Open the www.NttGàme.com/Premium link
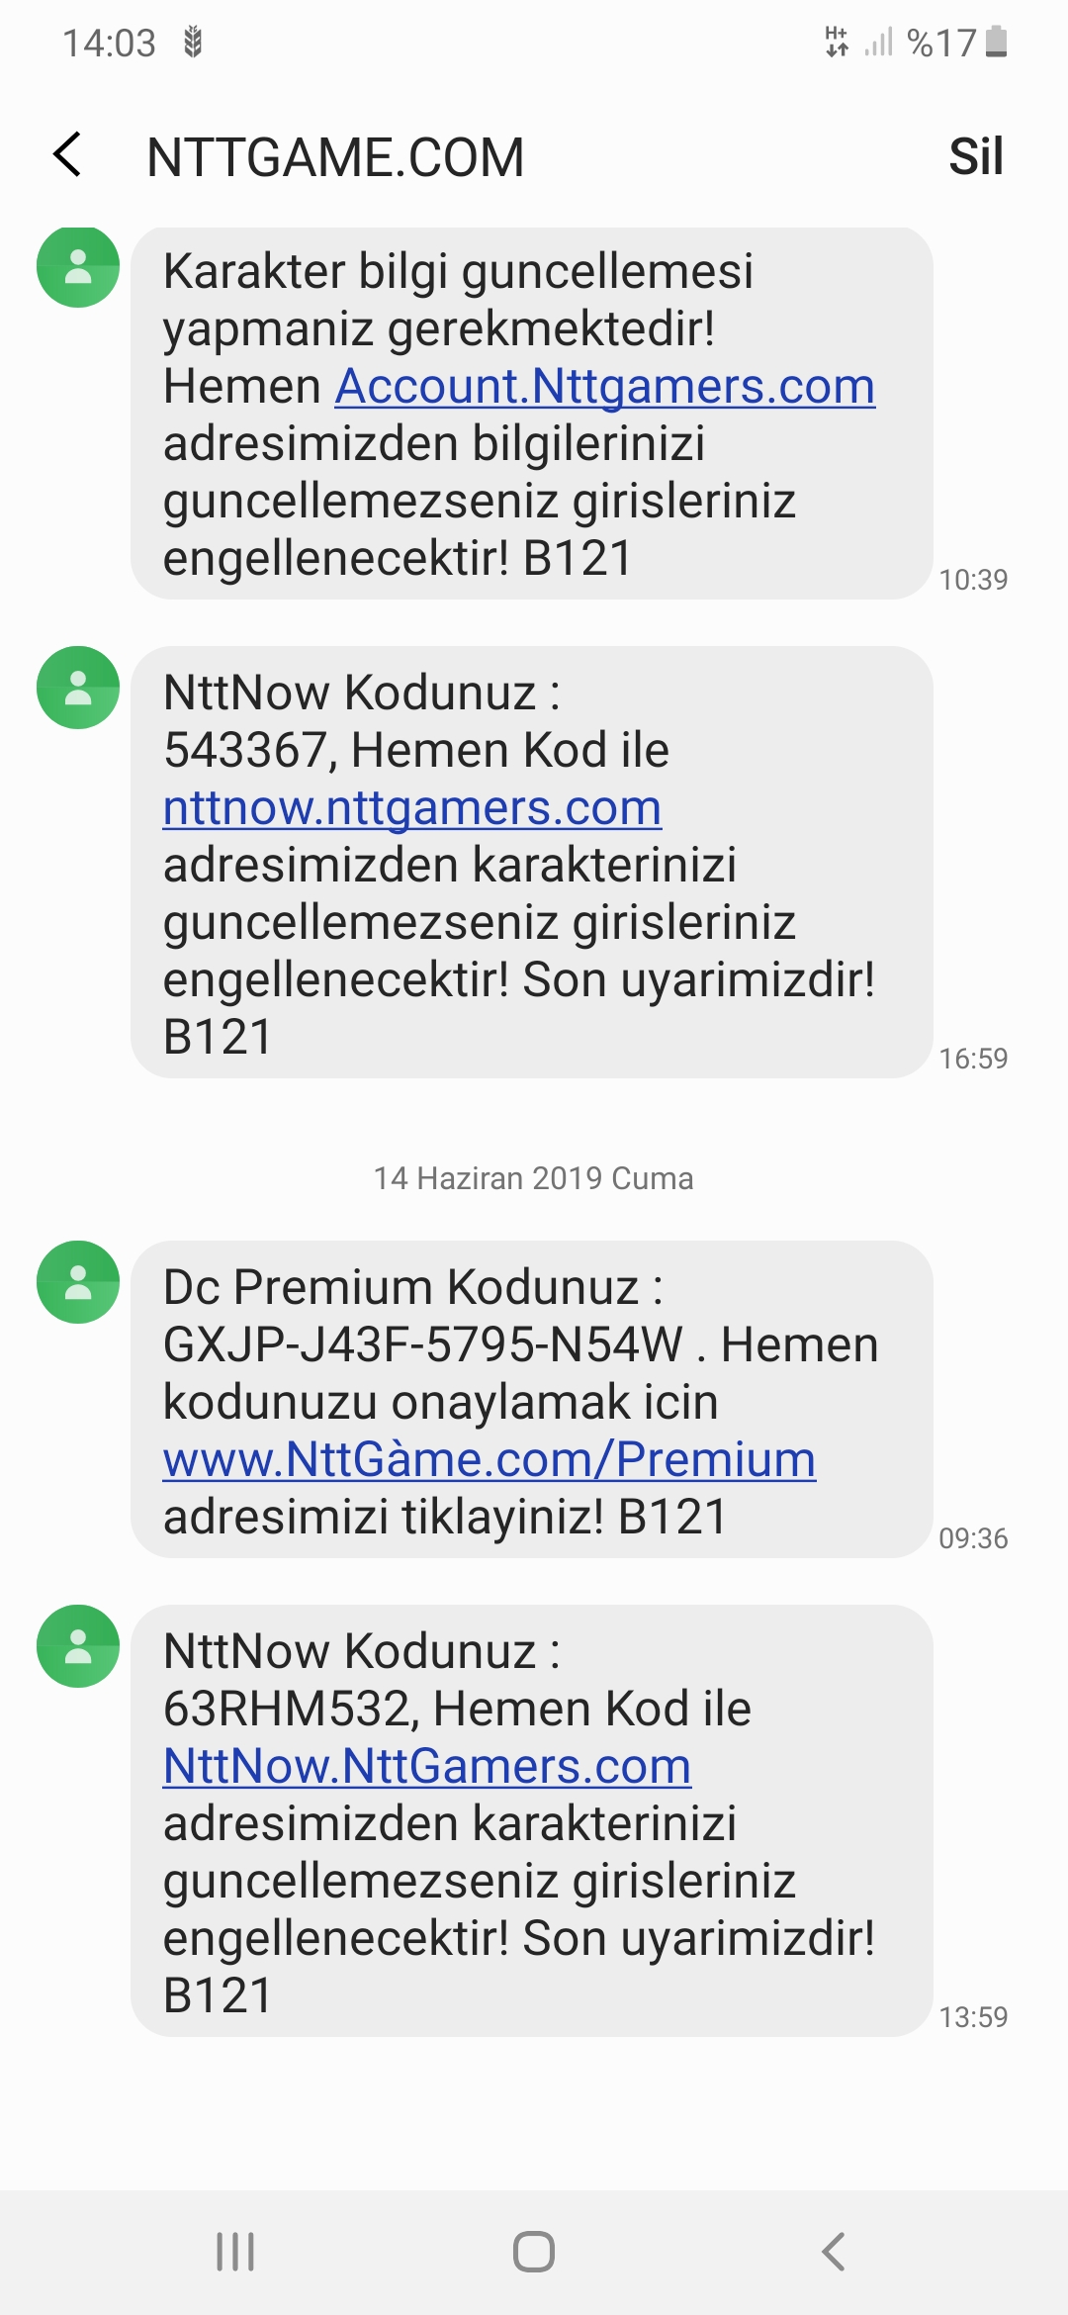The image size is (1068, 2315). pos(489,1459)
